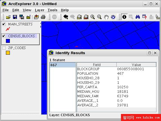The height and width of the screenshot is (121, 161).
Task: Click value 39781
Action: (123, 105)
